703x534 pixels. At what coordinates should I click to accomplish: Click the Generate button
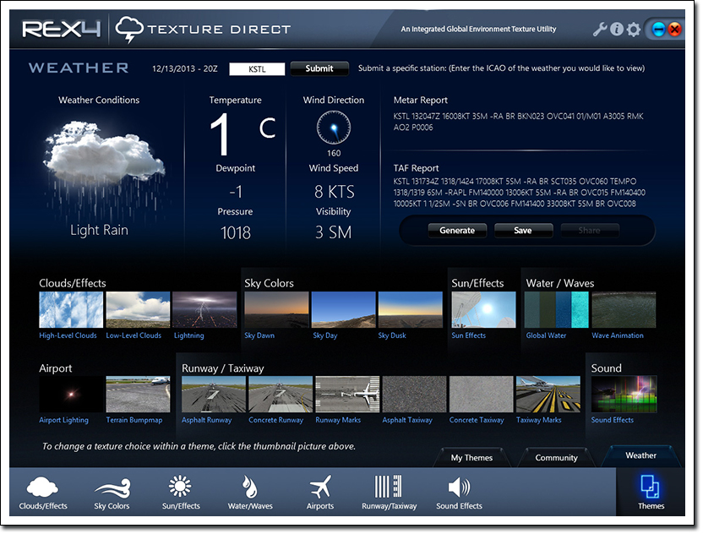coord(457,231)
